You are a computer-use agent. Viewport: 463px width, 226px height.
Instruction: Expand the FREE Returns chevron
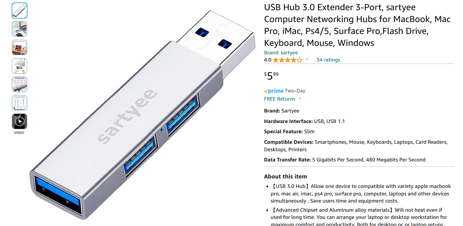tap(300, 99)
